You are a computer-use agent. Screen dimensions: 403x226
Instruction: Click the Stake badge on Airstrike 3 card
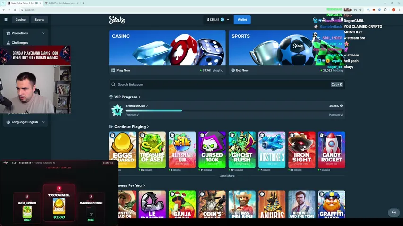click(x=262, y=135)
